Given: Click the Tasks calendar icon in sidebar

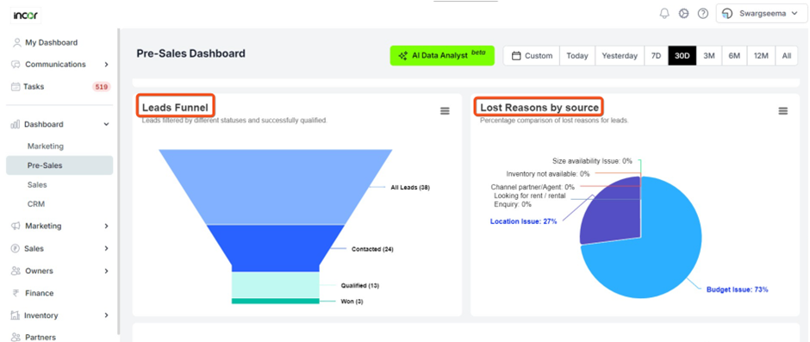Looking at the screenshot, I should pyautogui.click(x=16, y=87).
